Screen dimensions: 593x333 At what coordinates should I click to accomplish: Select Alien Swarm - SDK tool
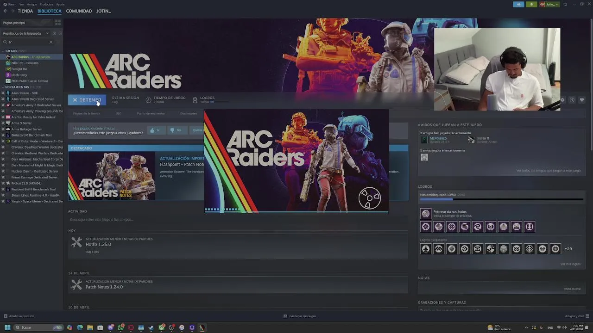point(32,93)
